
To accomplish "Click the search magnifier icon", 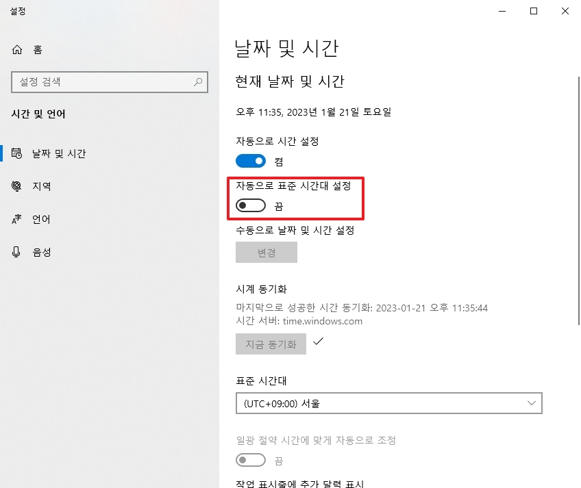I will [x=198, y=82].
